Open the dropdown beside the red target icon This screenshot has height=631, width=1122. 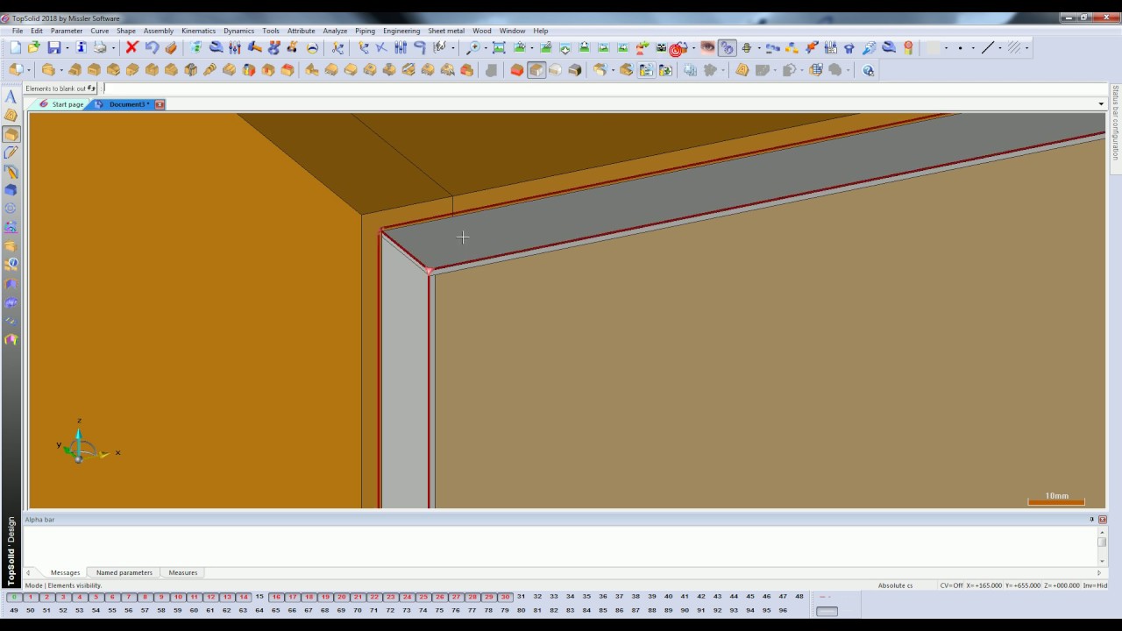692,48
